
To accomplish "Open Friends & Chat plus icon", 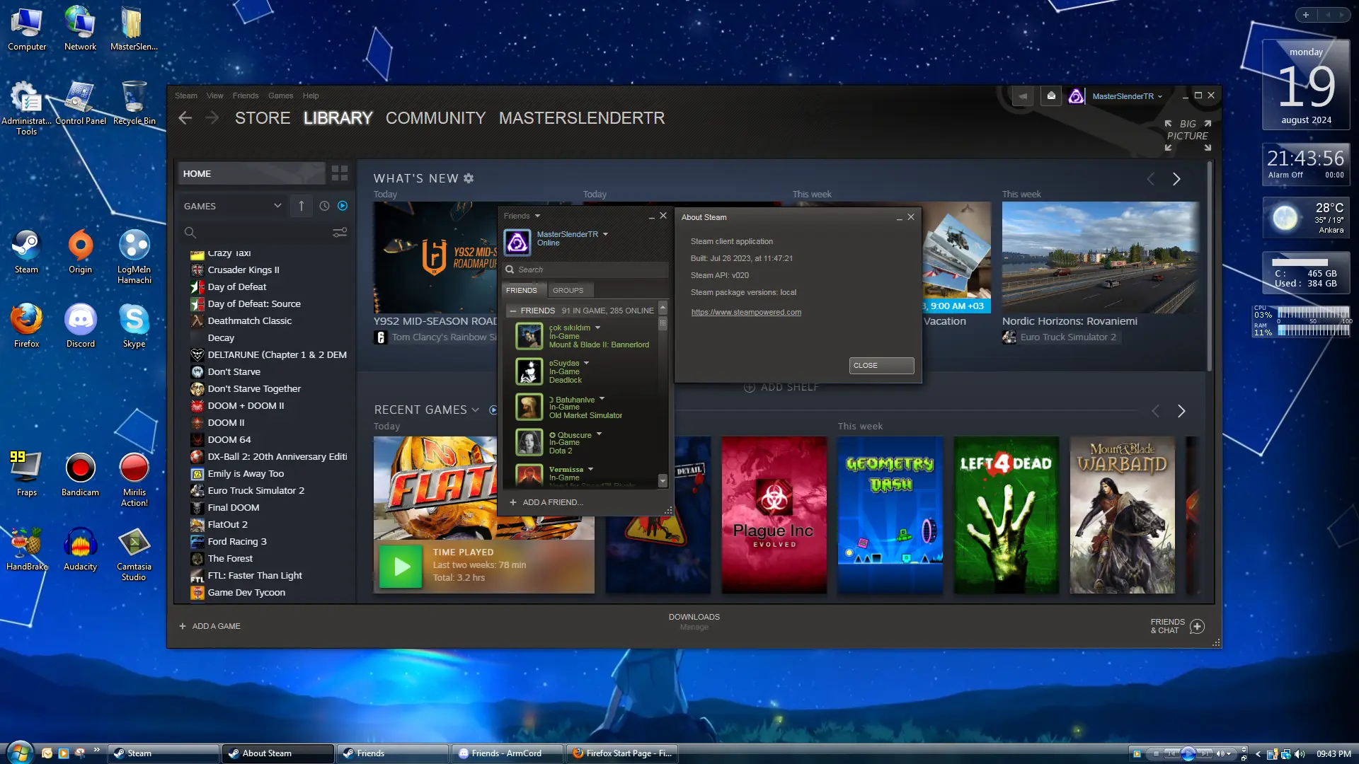I will [1197, 626].
